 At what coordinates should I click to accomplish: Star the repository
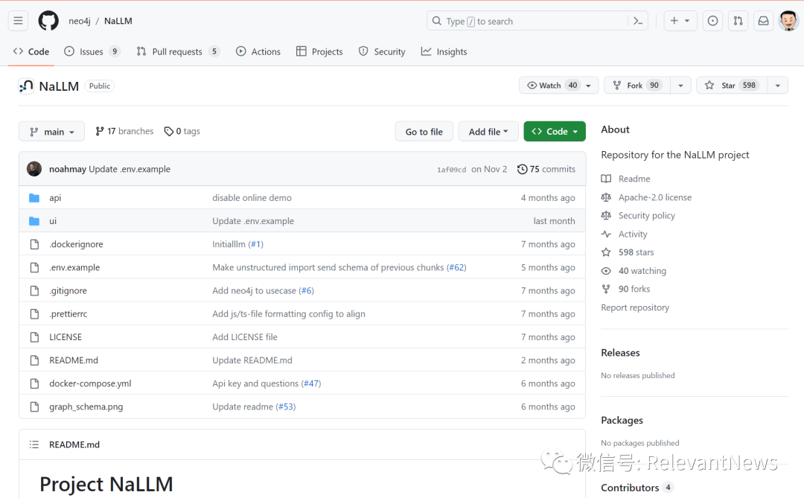(x=731, y=85)
